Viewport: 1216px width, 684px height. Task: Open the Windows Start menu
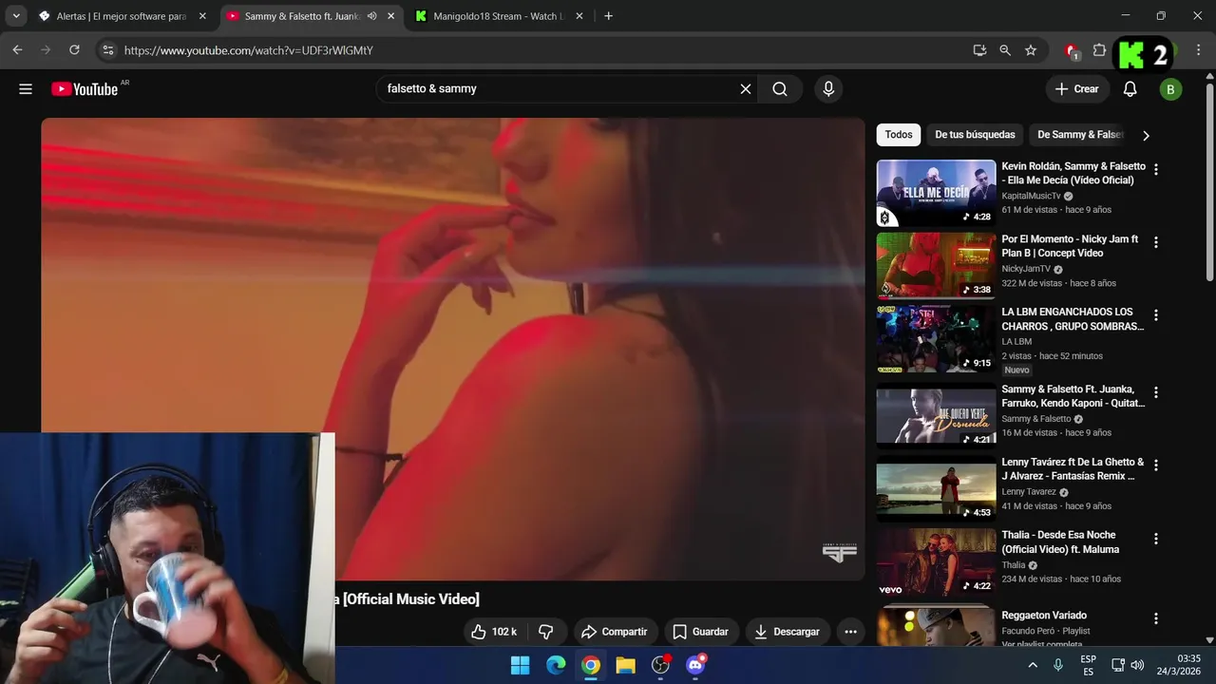coord(521,665)
